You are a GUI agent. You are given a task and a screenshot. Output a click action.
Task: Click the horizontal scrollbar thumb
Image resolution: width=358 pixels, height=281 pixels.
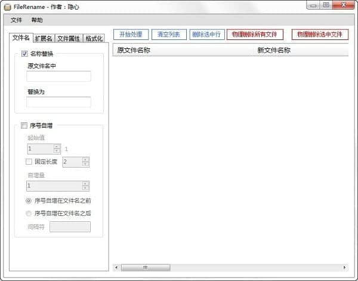[x=146, y=267]
